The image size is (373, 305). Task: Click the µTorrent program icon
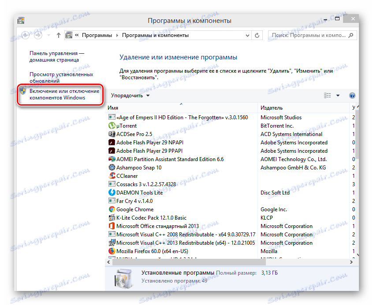(x=112, y=126)
